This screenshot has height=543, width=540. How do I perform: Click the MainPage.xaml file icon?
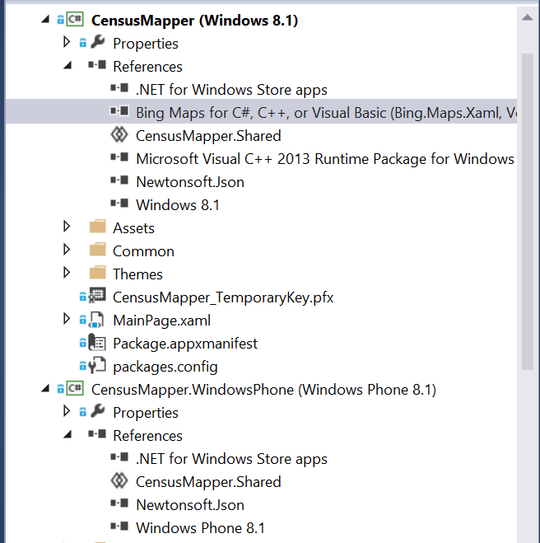tap(96, 320)
